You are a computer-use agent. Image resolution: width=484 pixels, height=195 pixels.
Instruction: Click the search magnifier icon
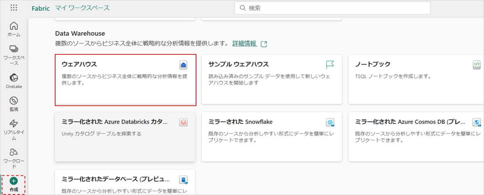(242, 8)
